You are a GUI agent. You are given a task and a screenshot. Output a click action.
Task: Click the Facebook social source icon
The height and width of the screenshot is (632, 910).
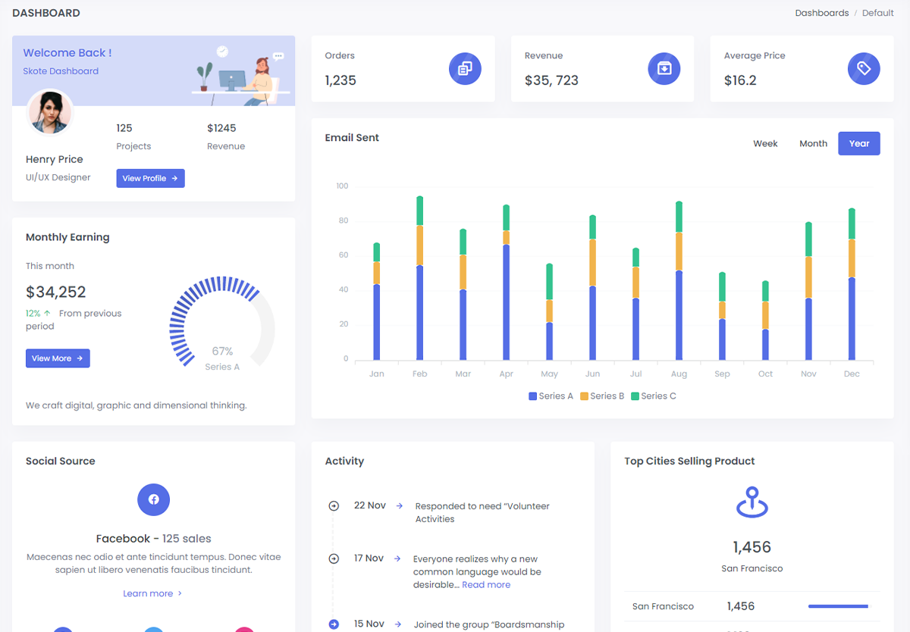tap(153, 499)
